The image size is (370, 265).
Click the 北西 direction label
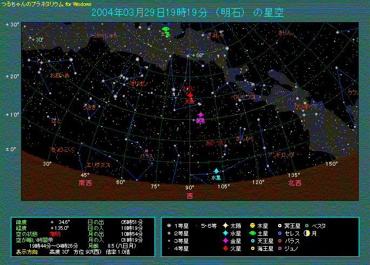click(x=294, y=183)
